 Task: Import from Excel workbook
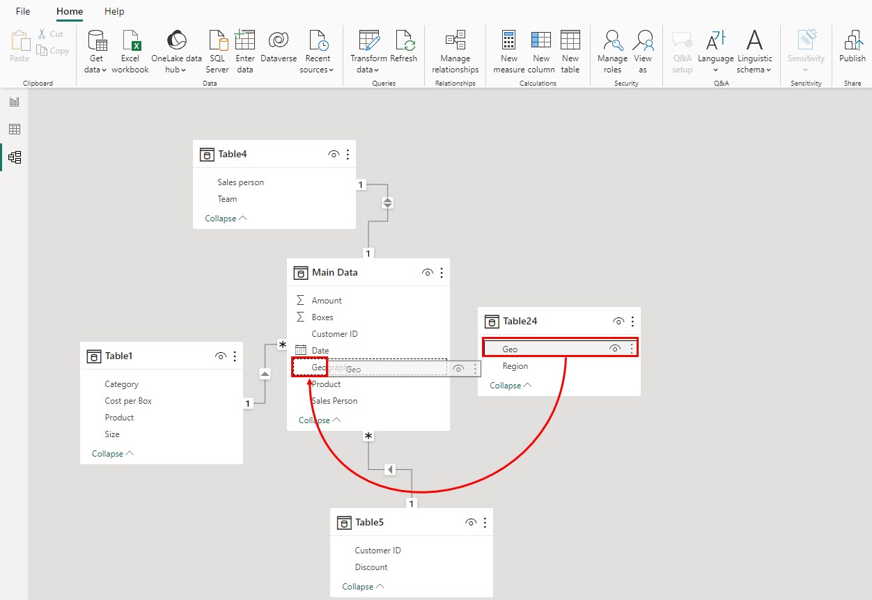(x=130, y=51)
